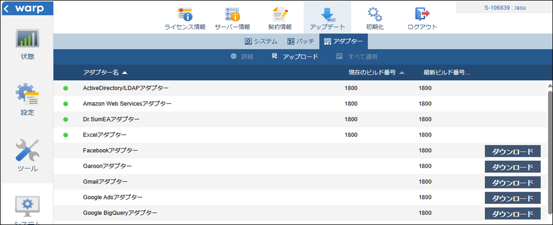Click the 詳細 details toolbar button
Screen dimensions: 553x225
(242, 57)
